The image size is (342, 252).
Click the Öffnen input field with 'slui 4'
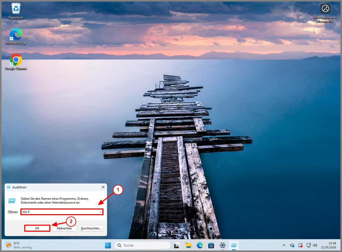(62, 212)
